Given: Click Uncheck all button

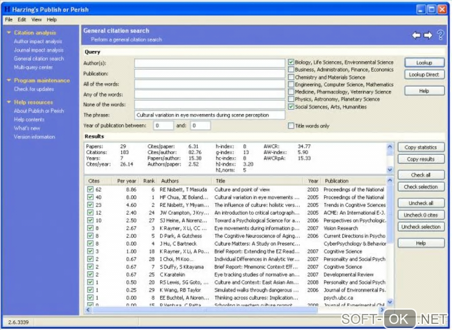Looking at the screenshot, I should pos(421,203).
